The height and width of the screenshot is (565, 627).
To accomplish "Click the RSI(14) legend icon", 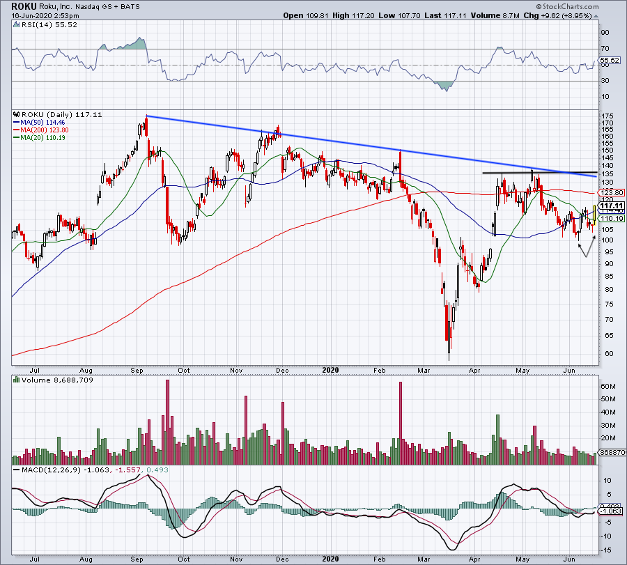I will click(16, 25).
